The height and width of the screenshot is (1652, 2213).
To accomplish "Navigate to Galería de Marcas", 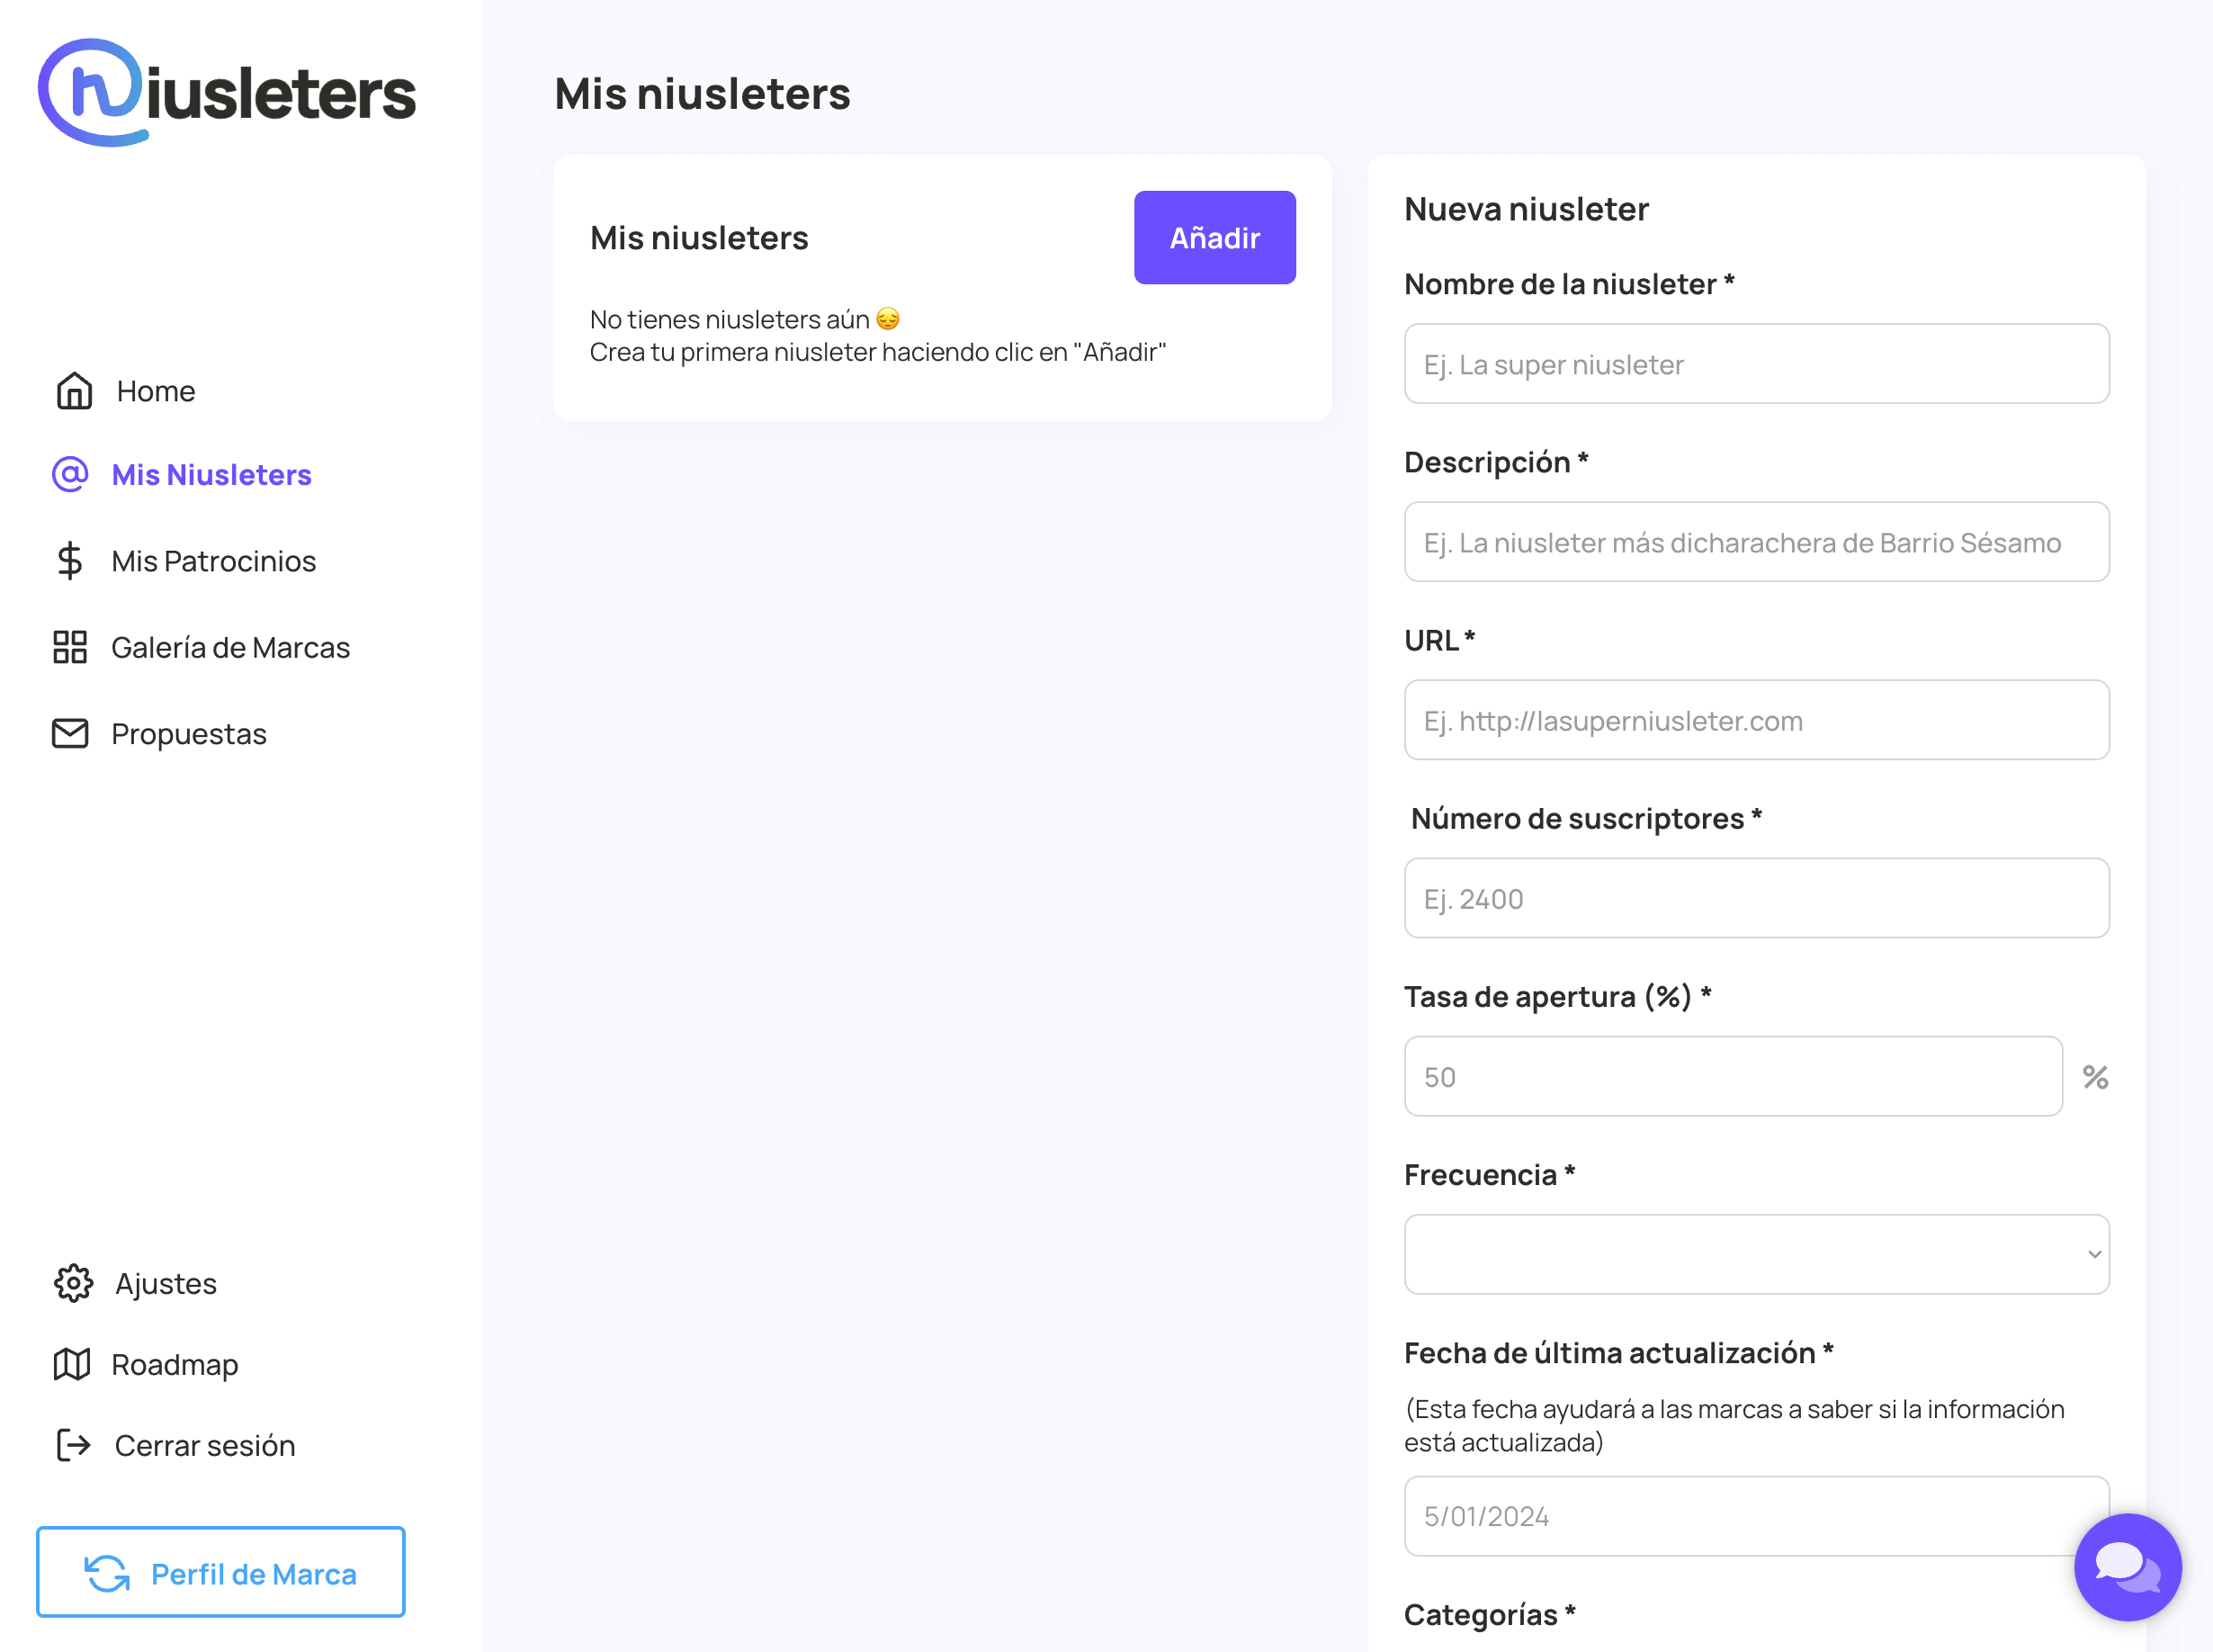I will (x=230, y=647).
